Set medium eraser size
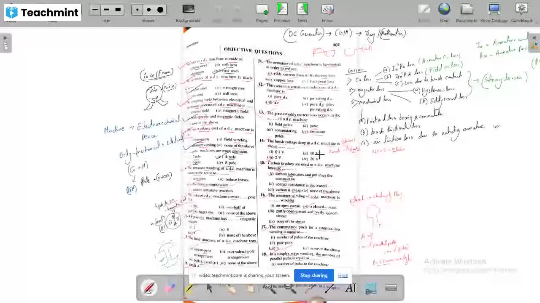This screenshot has height=303, width=540. [x=148, y=10]
